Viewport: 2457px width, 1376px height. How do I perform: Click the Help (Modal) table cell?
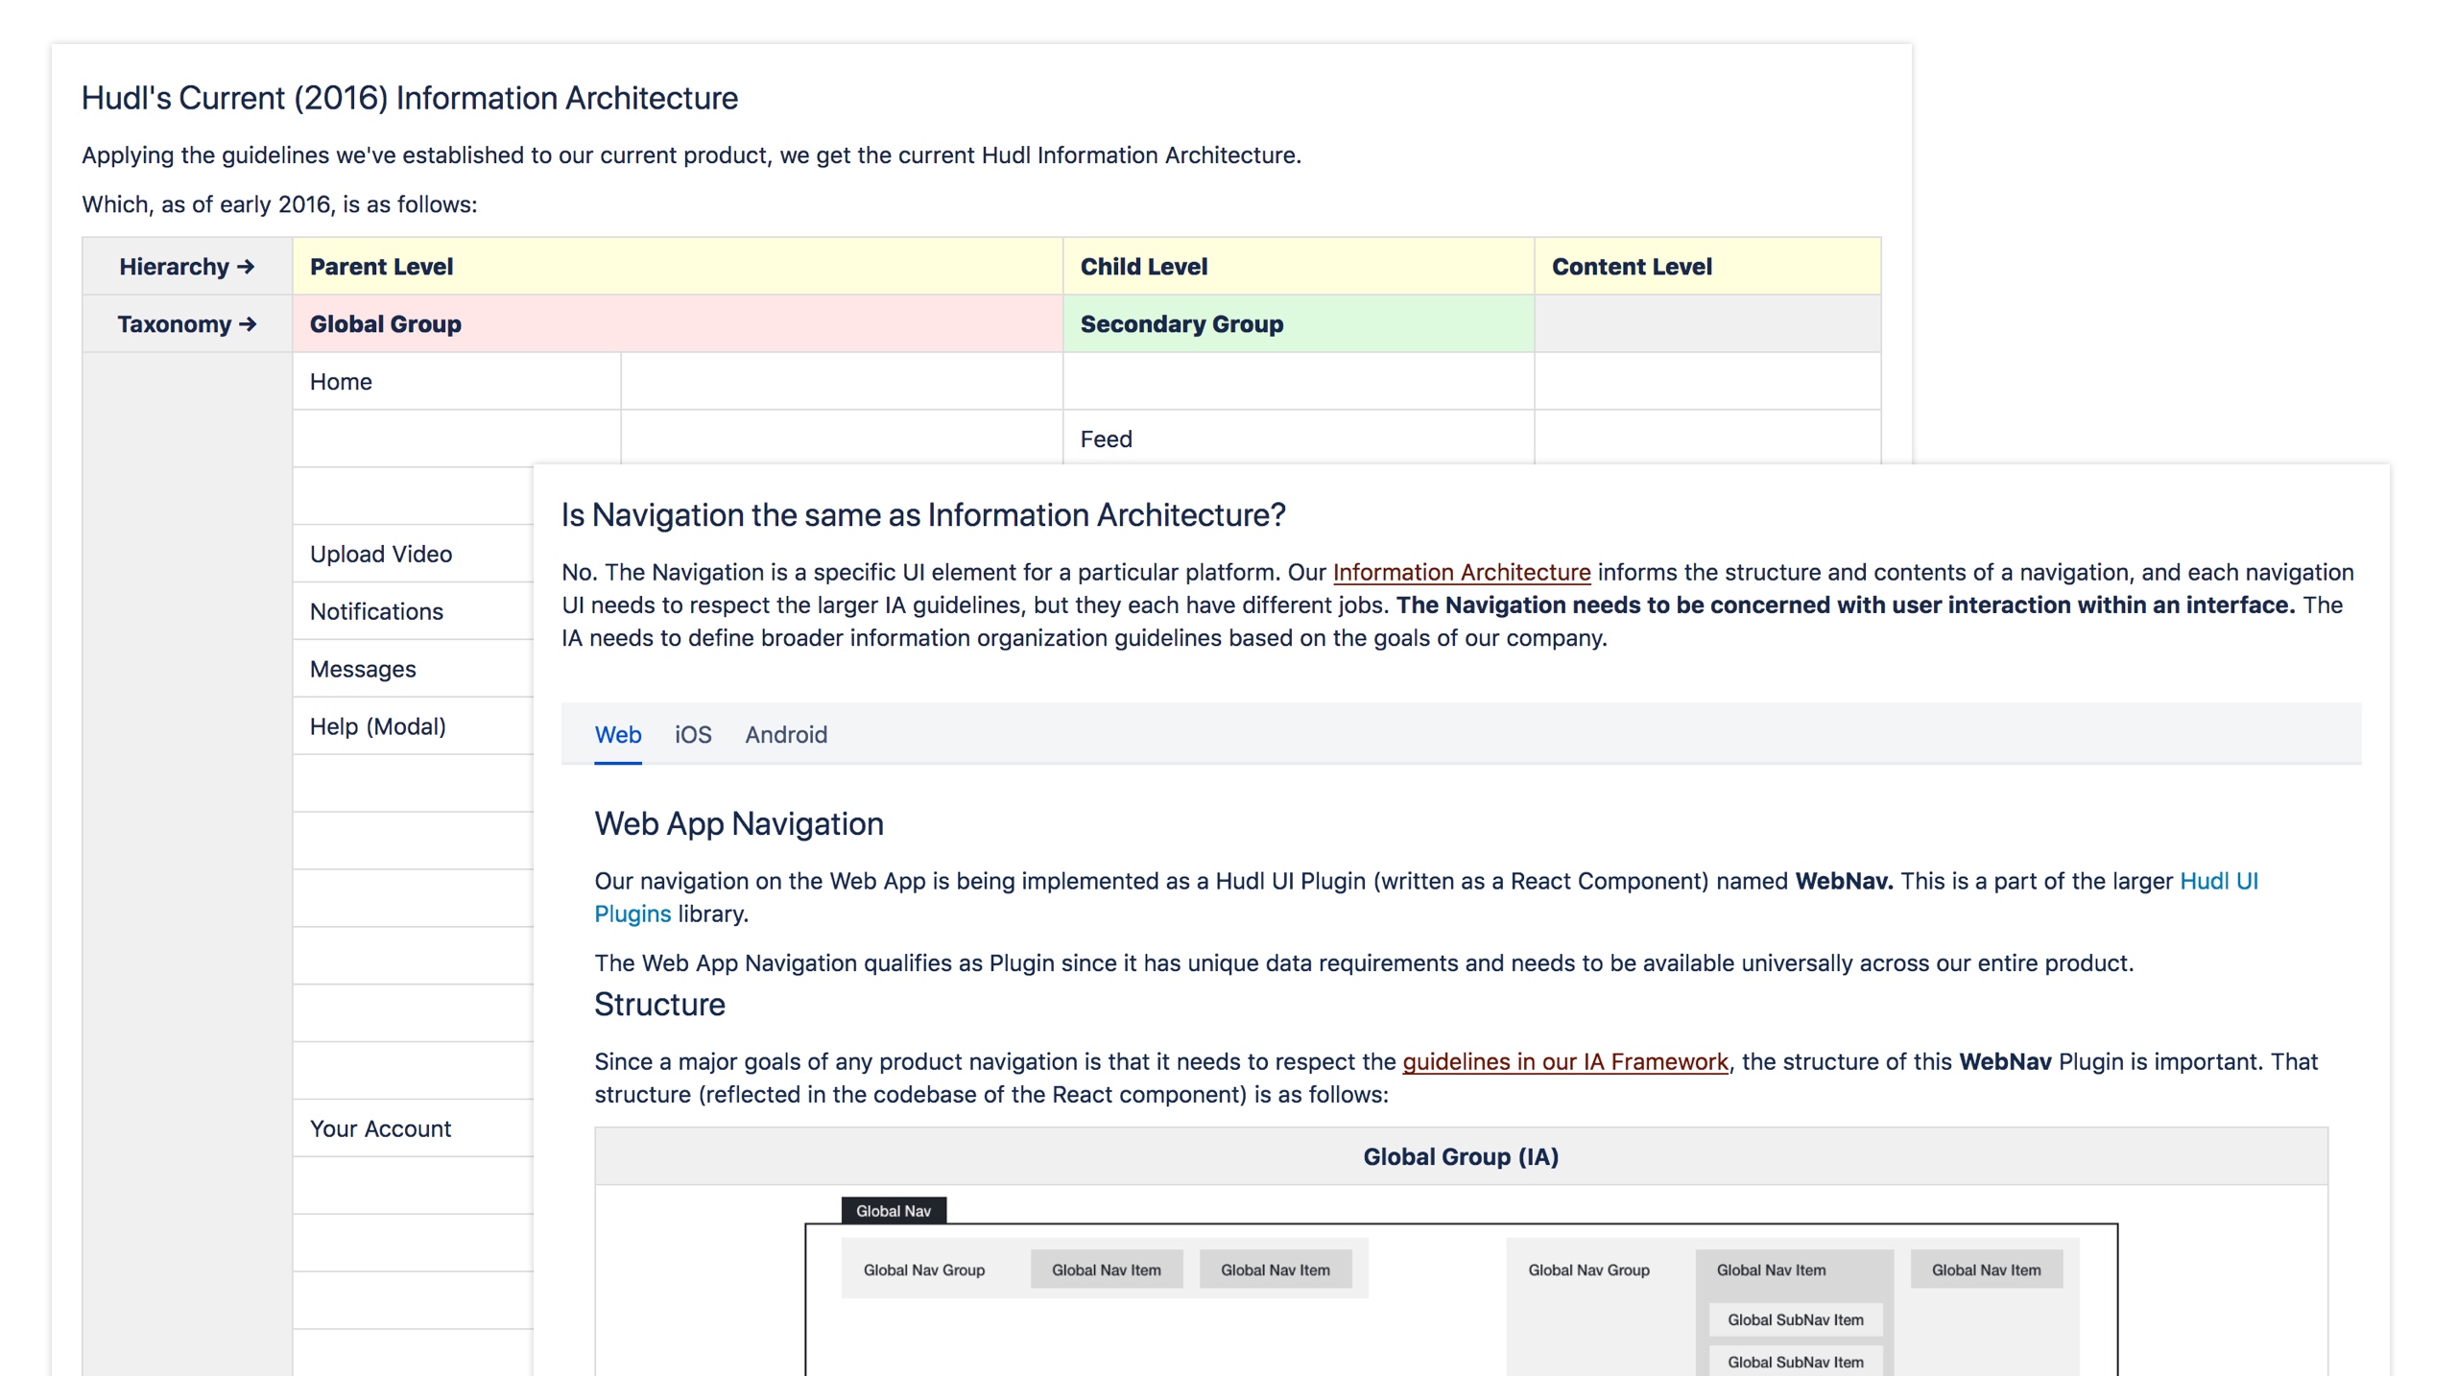414,727
